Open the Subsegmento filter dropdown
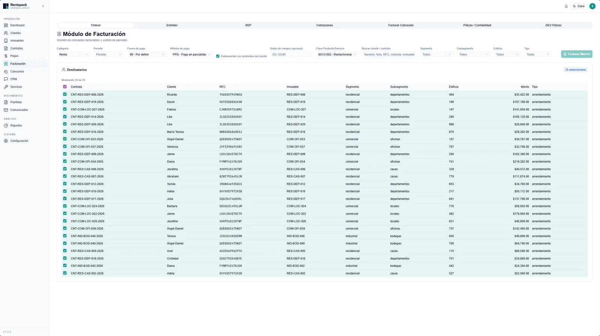The width and height of the screenshot is (600, 336). (x=473, y=54)
